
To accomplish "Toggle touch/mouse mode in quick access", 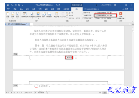I will tap(19, 5).
